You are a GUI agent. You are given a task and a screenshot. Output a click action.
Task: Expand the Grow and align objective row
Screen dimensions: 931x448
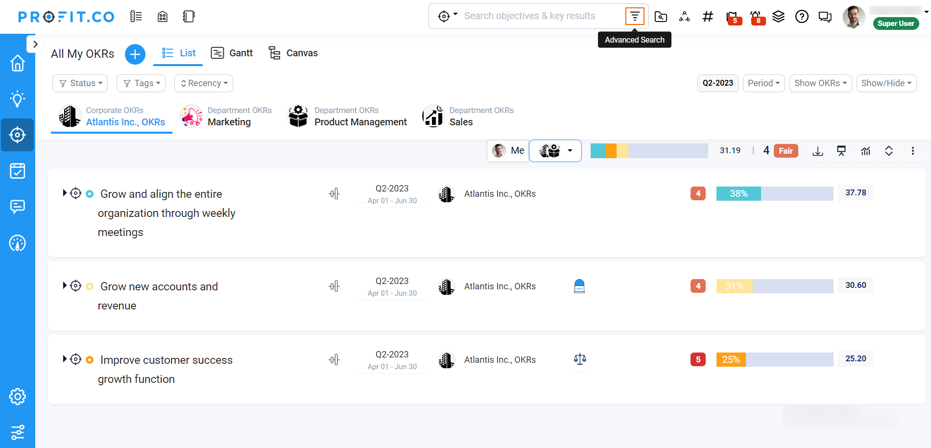coord(65,193)
